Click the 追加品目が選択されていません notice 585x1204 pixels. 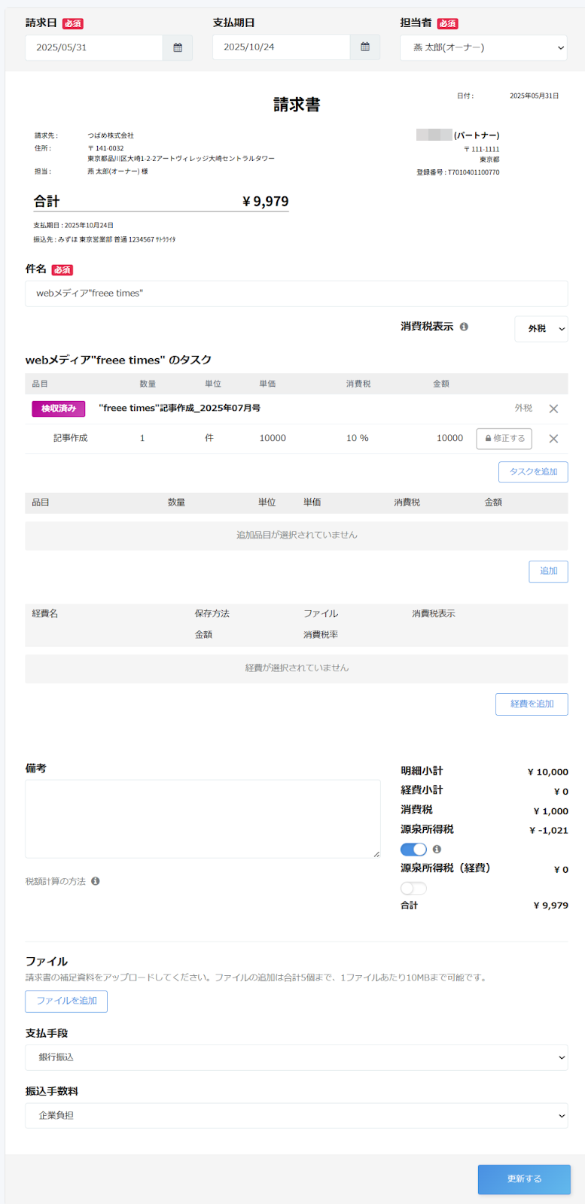(297, 535)
